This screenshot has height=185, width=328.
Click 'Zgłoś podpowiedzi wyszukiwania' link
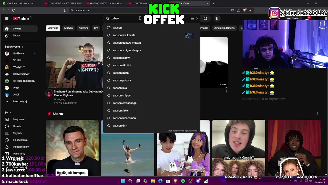(x=182, y=131)
